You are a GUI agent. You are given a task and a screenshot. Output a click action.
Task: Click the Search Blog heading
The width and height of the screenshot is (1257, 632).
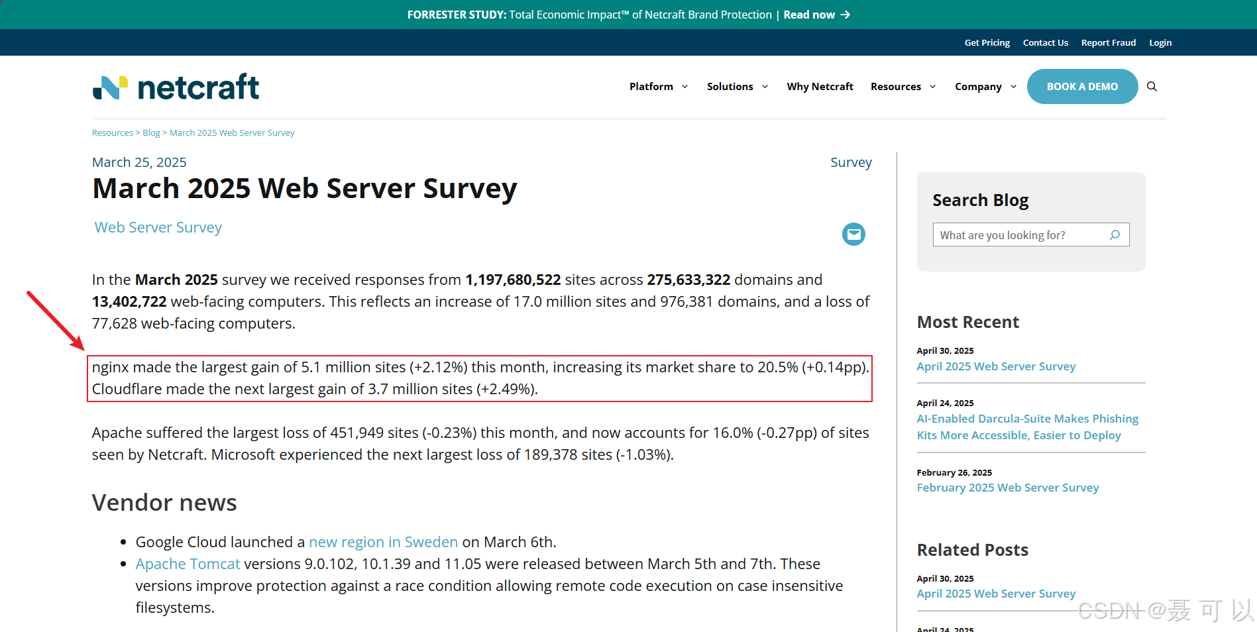point(980,200)
